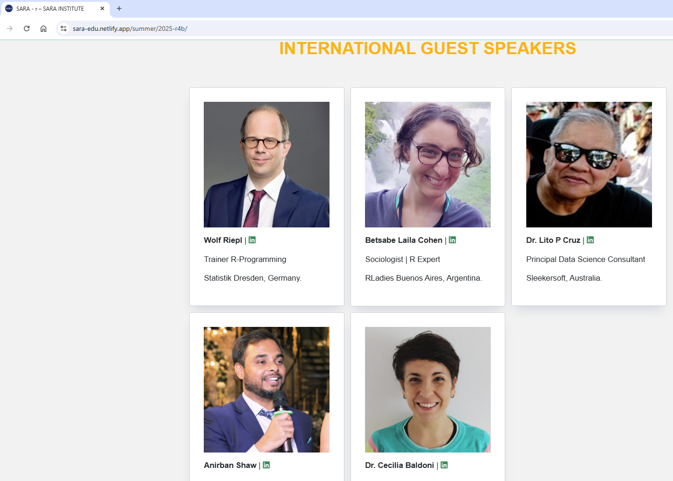This screenshot has width=673, height=481.
Task: Click Wolf Riepl's portrait photo
Action: (x=266, y=164)
